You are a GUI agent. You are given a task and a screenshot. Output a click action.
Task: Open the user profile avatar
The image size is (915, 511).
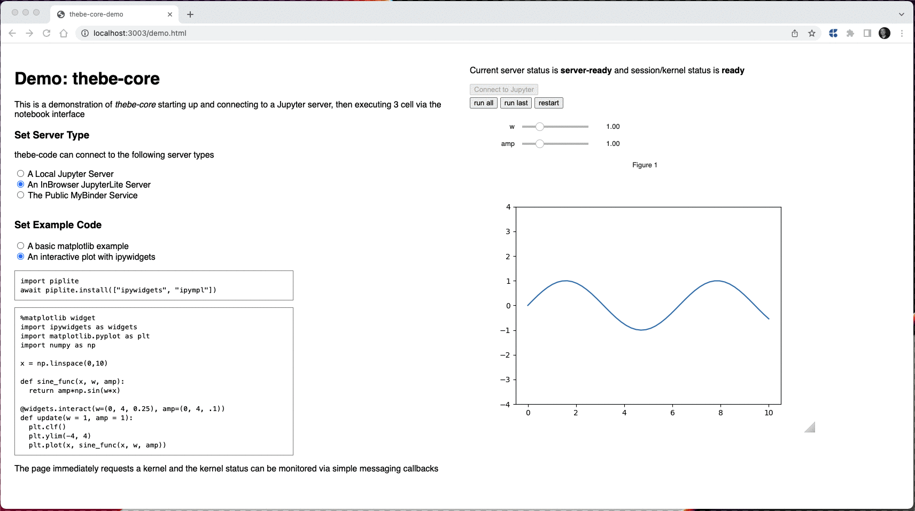coord(885,33)
